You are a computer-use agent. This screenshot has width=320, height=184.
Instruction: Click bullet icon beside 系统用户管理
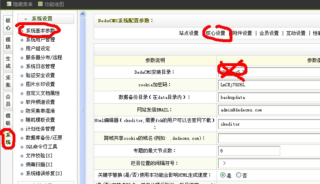pyautogui.click(x=22, y=40)
